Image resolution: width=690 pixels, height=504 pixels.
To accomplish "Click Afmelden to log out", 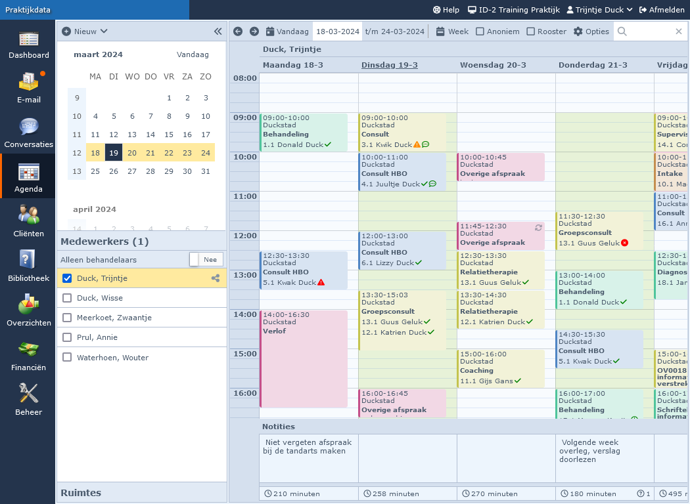I will coord(664,10).
